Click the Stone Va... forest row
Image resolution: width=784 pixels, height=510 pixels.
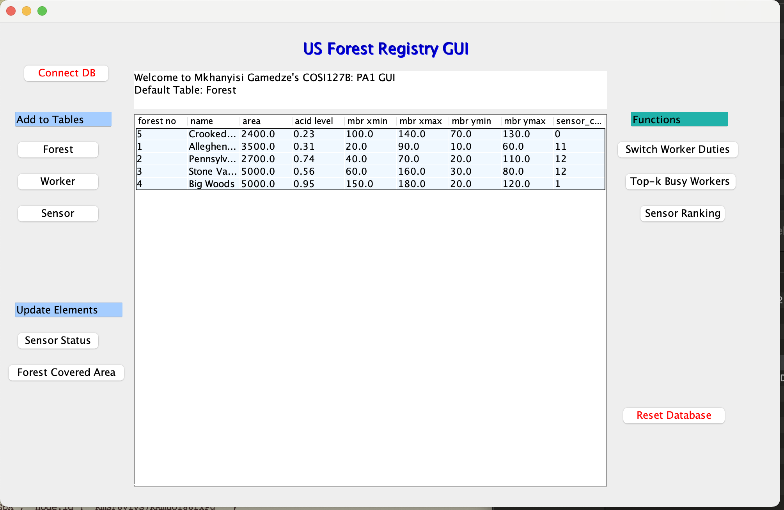[212, 172]
